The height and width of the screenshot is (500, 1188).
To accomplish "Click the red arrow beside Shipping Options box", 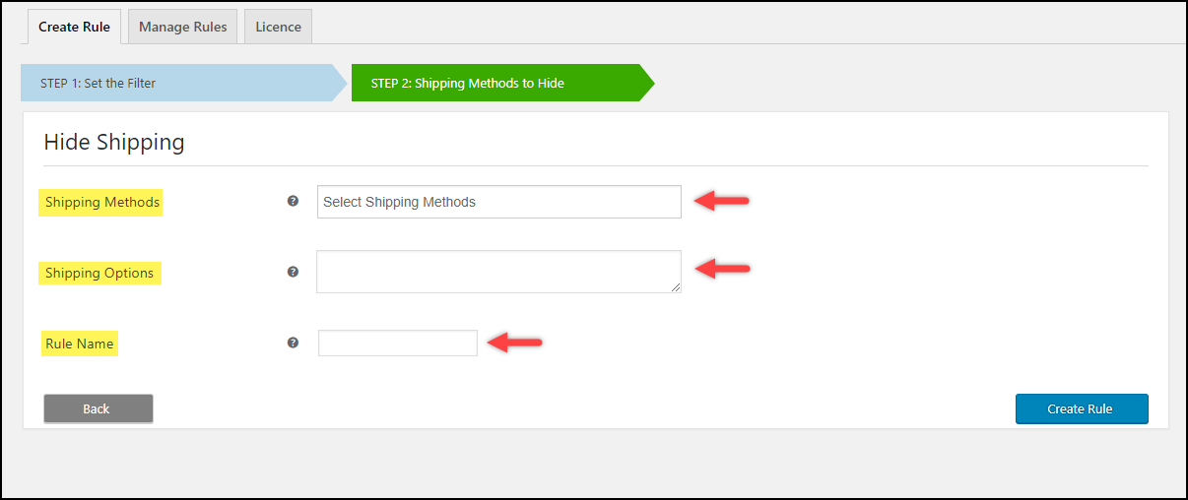I will (x=722, y=268).
